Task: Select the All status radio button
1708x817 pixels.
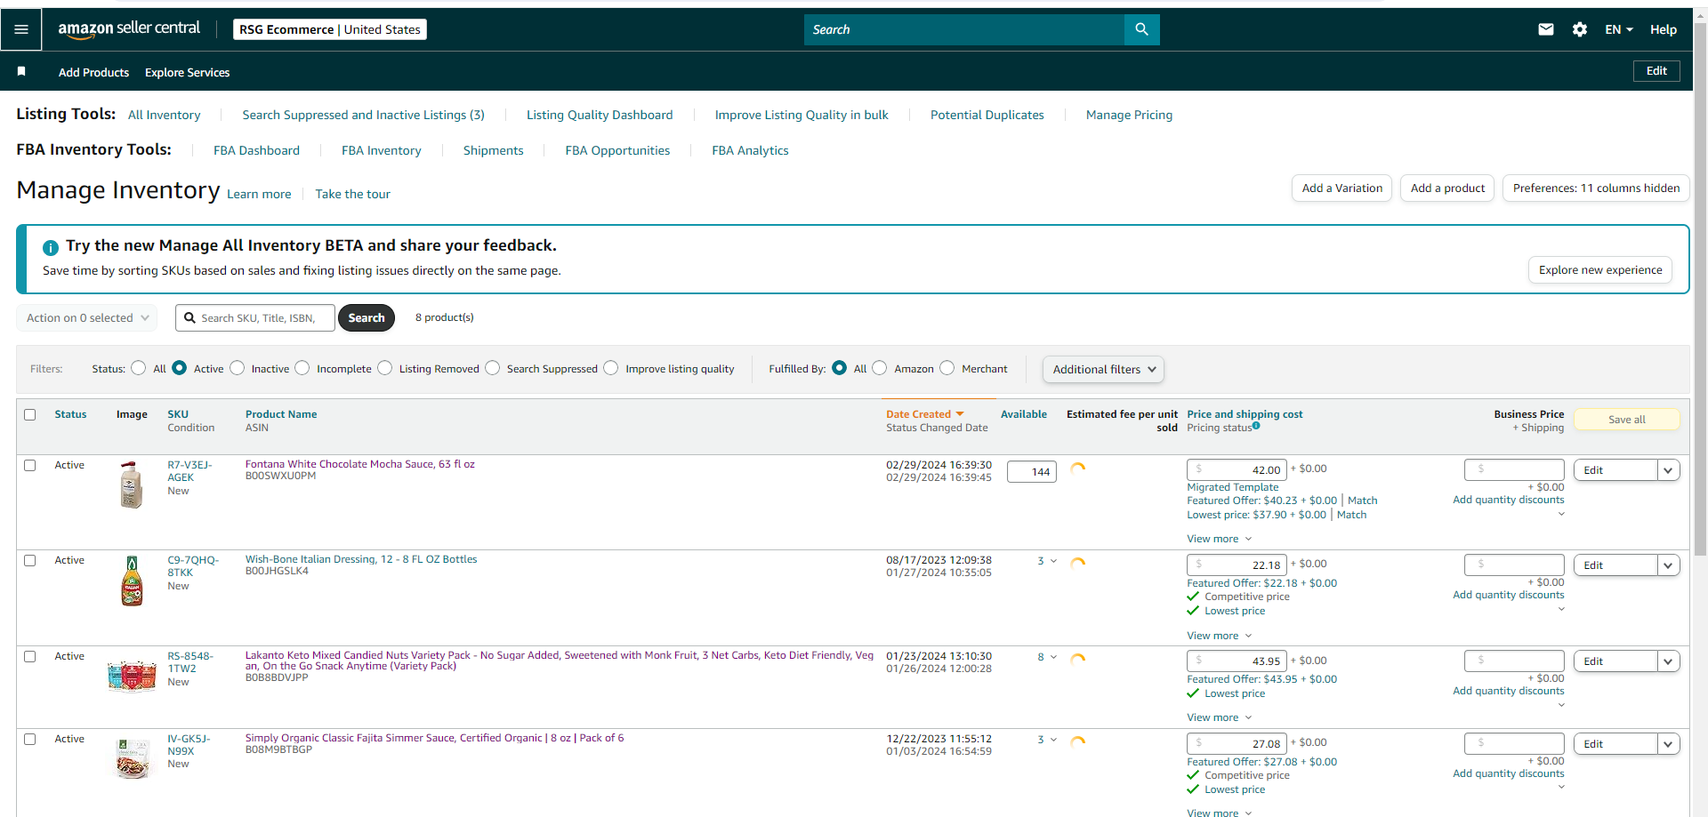Action: 139,368
